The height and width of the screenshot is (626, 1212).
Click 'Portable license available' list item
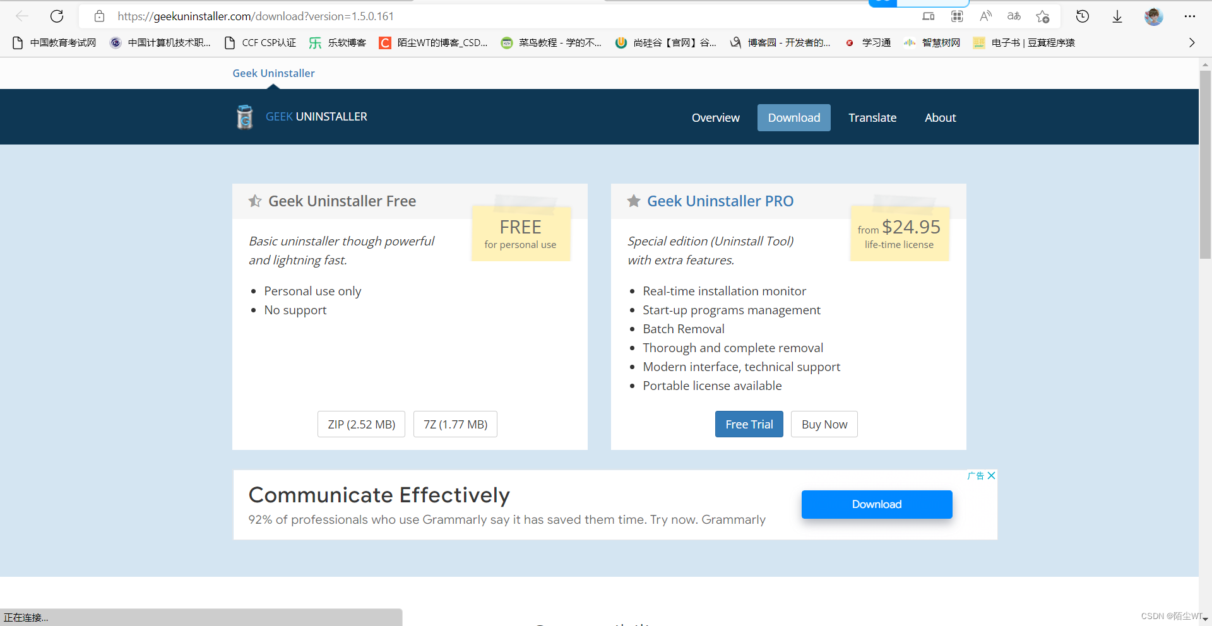[x=712, y=386]
